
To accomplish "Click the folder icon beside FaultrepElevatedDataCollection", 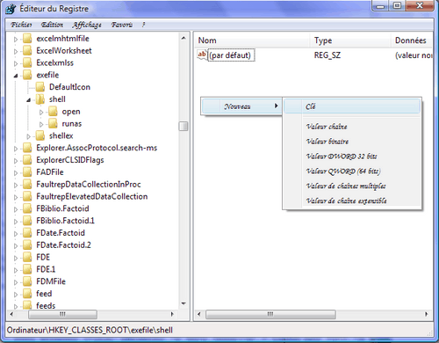I will point(27,197).
